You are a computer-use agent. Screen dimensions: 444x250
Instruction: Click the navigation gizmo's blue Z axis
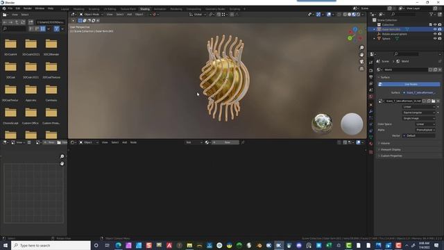355,29
